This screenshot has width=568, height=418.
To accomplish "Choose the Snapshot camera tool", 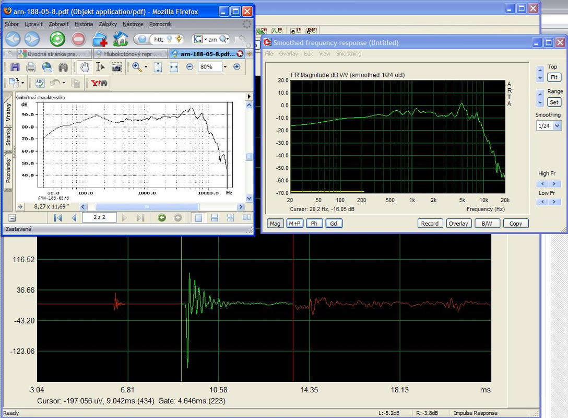I will [116, 67].
